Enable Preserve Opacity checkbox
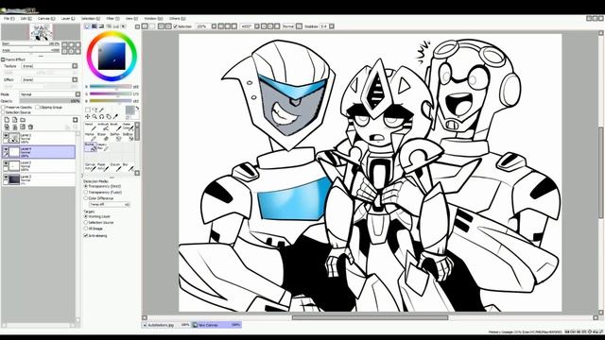The image size is (605, 340). [x=3, y=107]
